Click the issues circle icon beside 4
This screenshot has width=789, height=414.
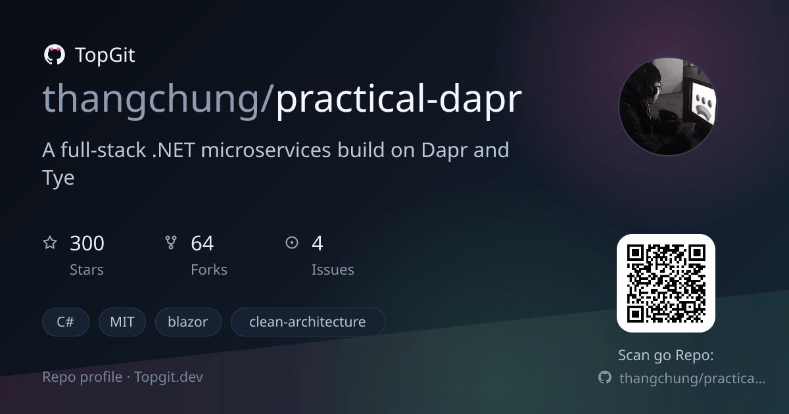tap(292, 243)
